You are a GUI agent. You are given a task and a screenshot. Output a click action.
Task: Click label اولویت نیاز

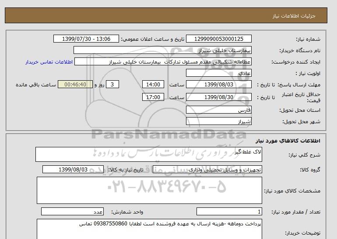click(308, 73)
